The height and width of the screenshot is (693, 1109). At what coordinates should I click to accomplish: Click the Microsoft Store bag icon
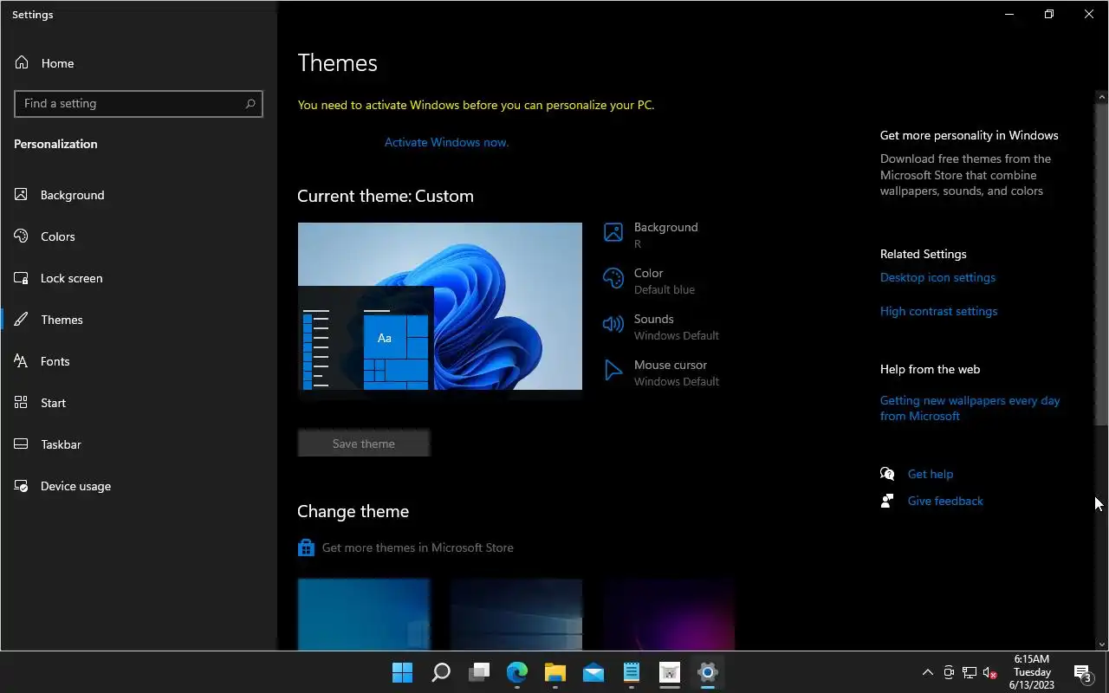pyautogui.click(x=306, y=547)
